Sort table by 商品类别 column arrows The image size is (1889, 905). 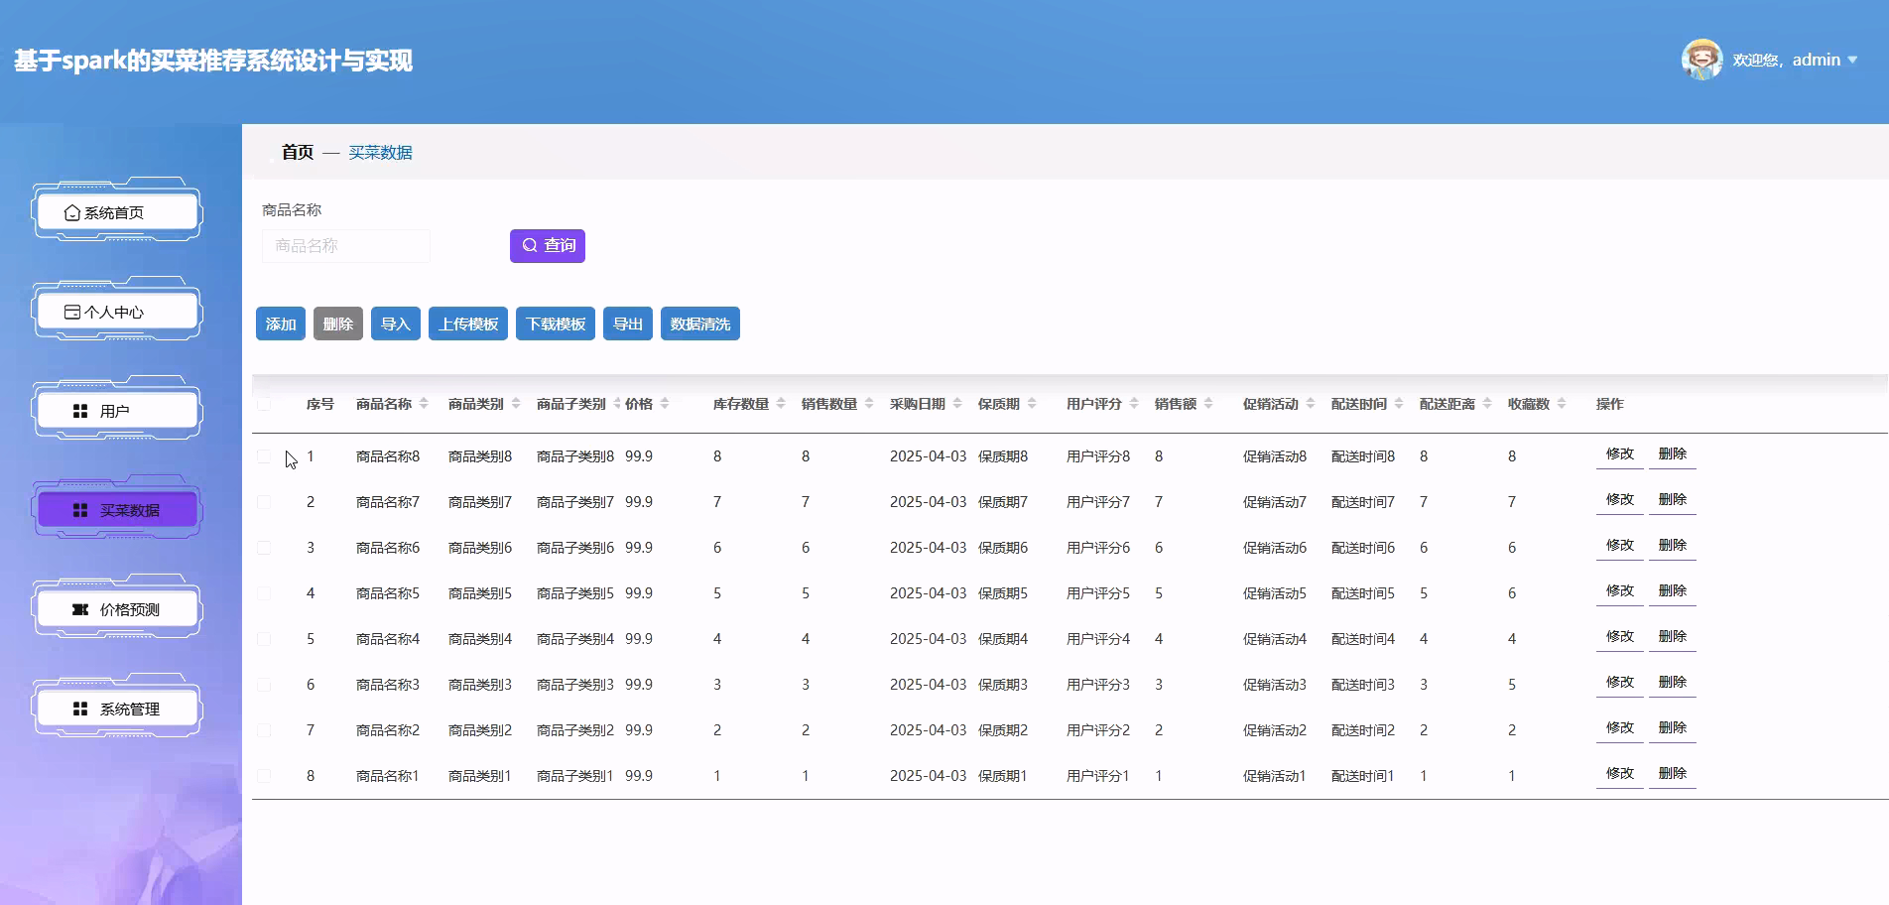pyautogui.click(x=516, y=404)
